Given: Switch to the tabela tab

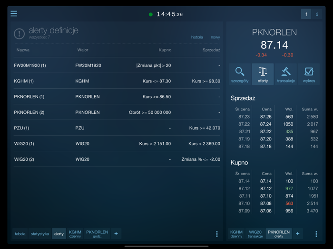Looking at the screenshot, I should coord(20,234).
